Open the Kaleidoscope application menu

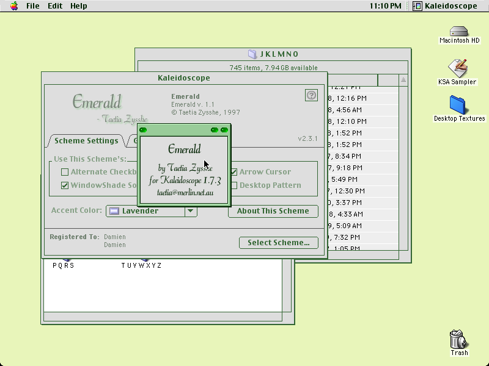click(445, 5)
